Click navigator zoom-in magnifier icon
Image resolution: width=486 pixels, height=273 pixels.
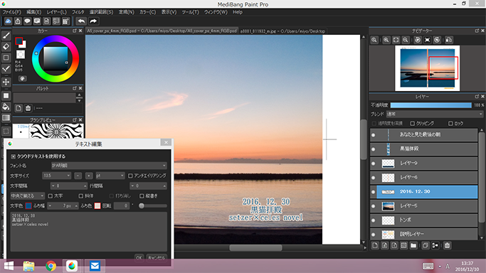(386, 40)
